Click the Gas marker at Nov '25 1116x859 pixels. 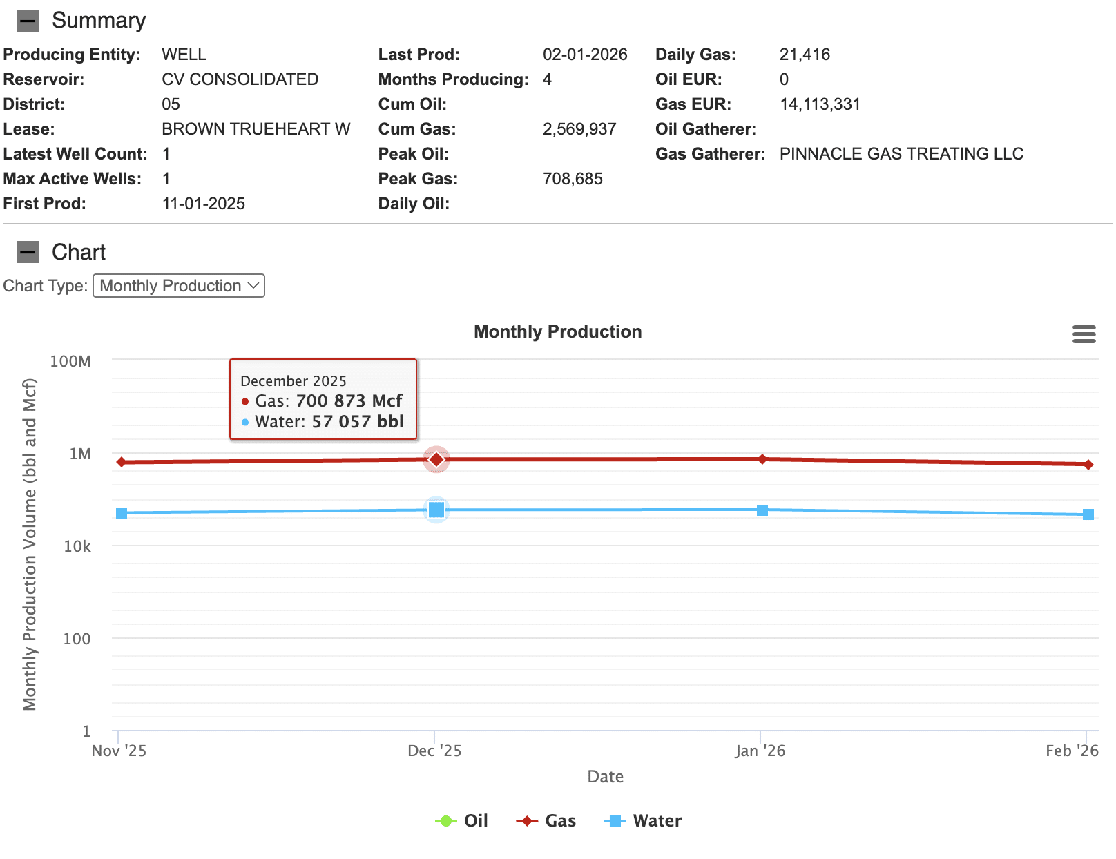point(122,462)
